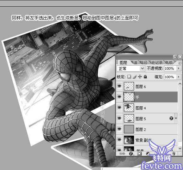This screenshot has width=183, height=170.
Task: Open add layer style fx button
Action: [131, 154]
